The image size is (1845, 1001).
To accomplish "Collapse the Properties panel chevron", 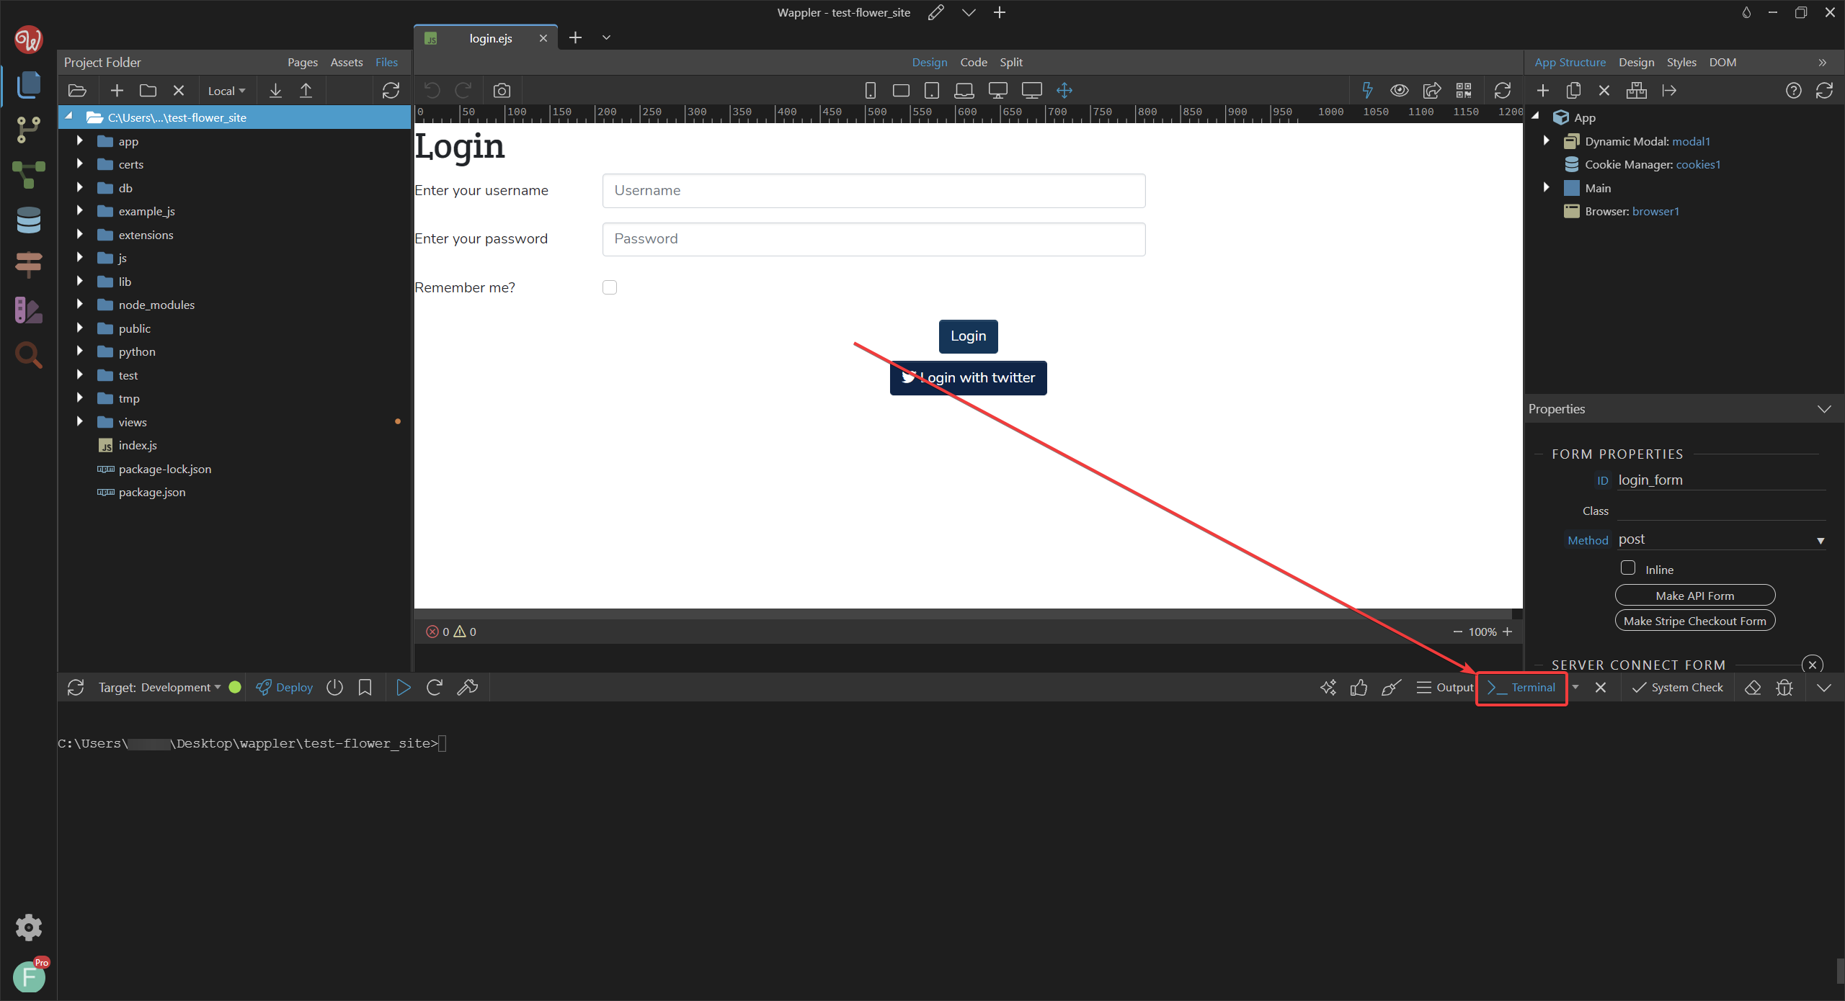I will (1824, 408).
